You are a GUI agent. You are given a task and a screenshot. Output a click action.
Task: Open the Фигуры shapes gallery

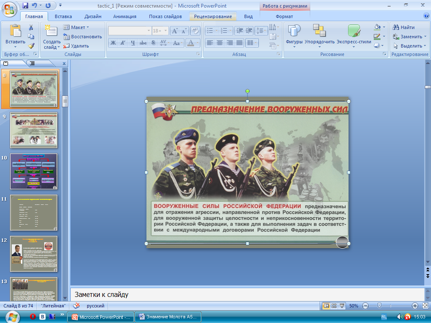[294, 36]
